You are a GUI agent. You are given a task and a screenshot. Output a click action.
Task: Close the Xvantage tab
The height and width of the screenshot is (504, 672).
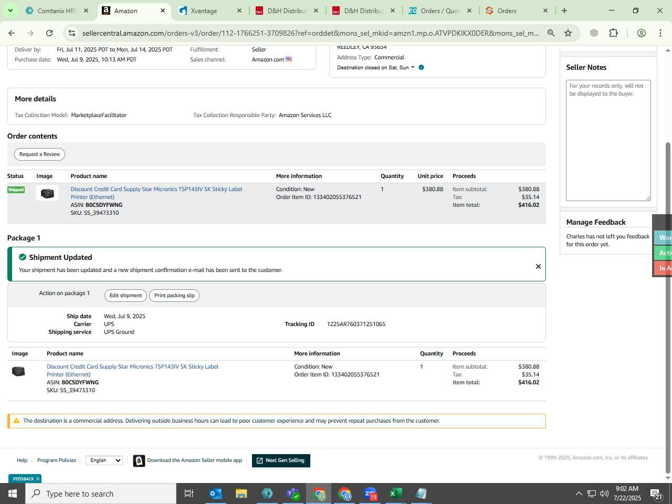tap(239, 10)
